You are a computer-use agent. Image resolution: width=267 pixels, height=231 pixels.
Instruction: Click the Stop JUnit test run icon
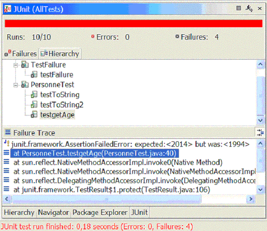point(239,8)
